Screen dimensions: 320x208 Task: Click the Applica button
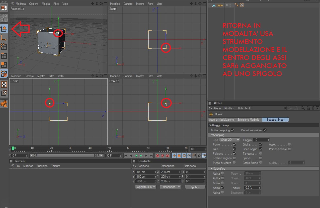tap(195, 187)
